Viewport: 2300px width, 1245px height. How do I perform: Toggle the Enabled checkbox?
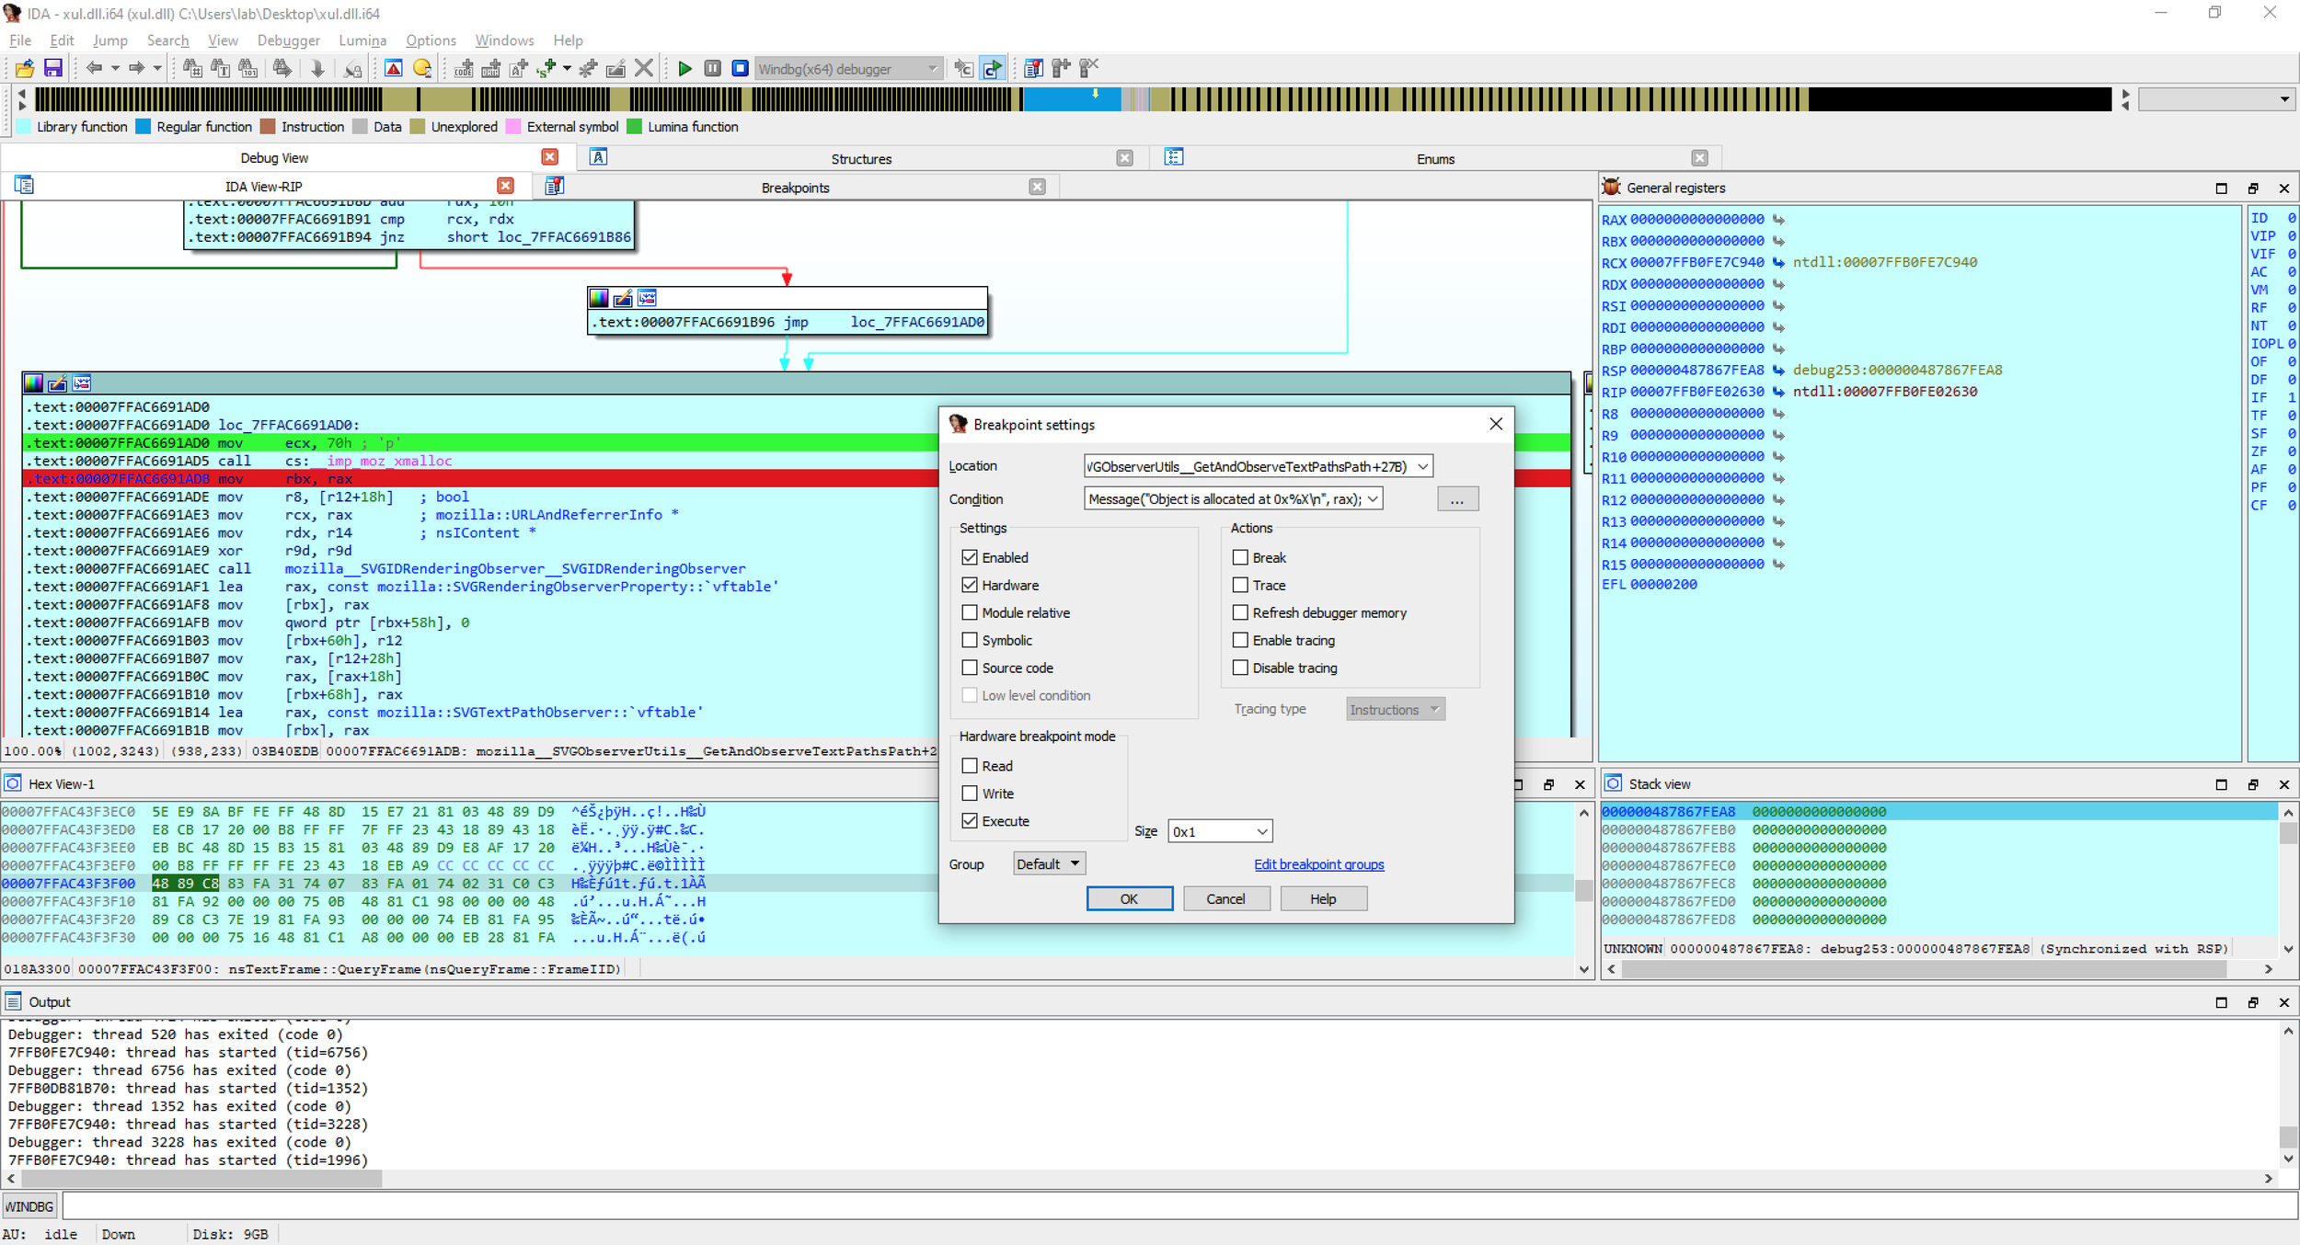coord(970,557)
